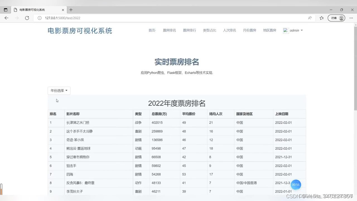The height and width of the screenshot is (201, 357).
Task: Open browser settings via the ellipsis icon
Action: 351,18
